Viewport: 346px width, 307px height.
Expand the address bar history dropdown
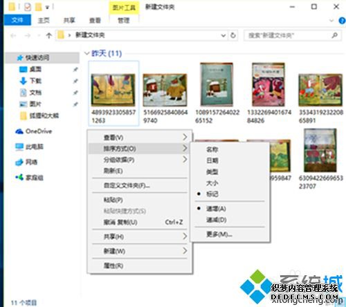(x=224, y=35)
